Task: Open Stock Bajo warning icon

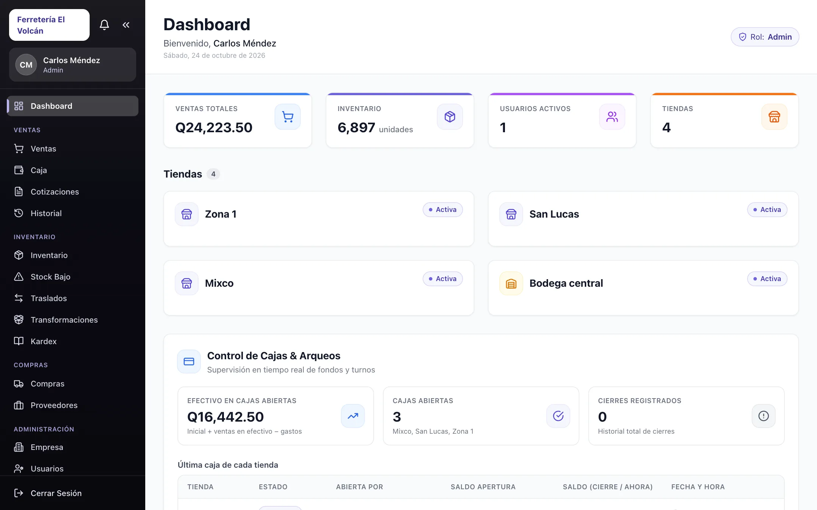Action: tap(19, 277)
